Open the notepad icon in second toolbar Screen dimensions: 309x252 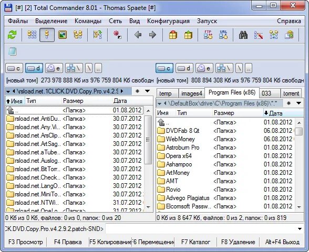coord(13,52)
